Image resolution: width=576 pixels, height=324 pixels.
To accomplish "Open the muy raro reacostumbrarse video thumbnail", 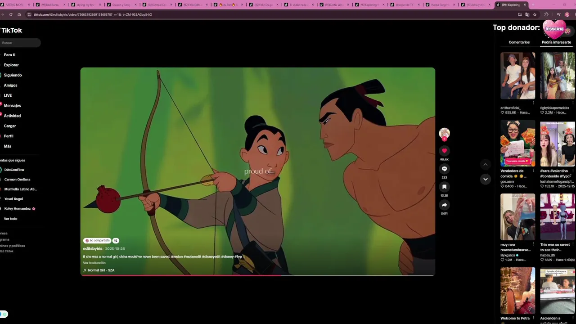I will point(517,217).
